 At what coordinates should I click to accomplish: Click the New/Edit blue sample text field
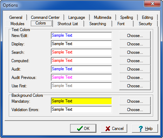point(81,35)
